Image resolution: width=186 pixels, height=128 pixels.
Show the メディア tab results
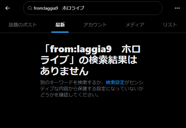[135, 25]
